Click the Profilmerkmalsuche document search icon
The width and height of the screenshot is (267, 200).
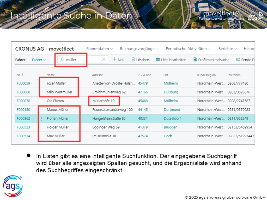(195, 60)
